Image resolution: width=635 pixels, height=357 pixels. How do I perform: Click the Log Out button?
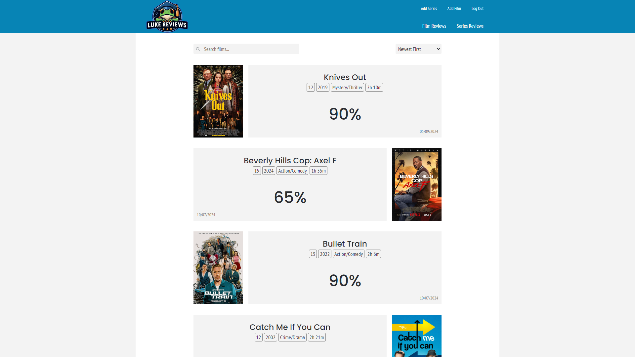click(477, 8)
